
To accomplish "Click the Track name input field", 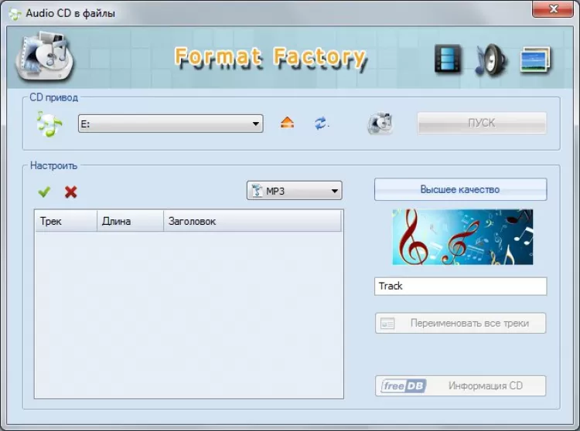I will pos(461,287).
